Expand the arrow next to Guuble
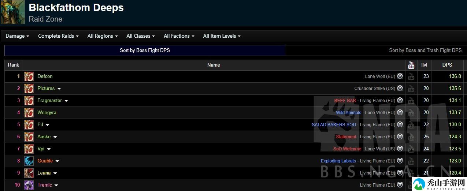This screenshot has width=467, height=191. tap(57, 161)
